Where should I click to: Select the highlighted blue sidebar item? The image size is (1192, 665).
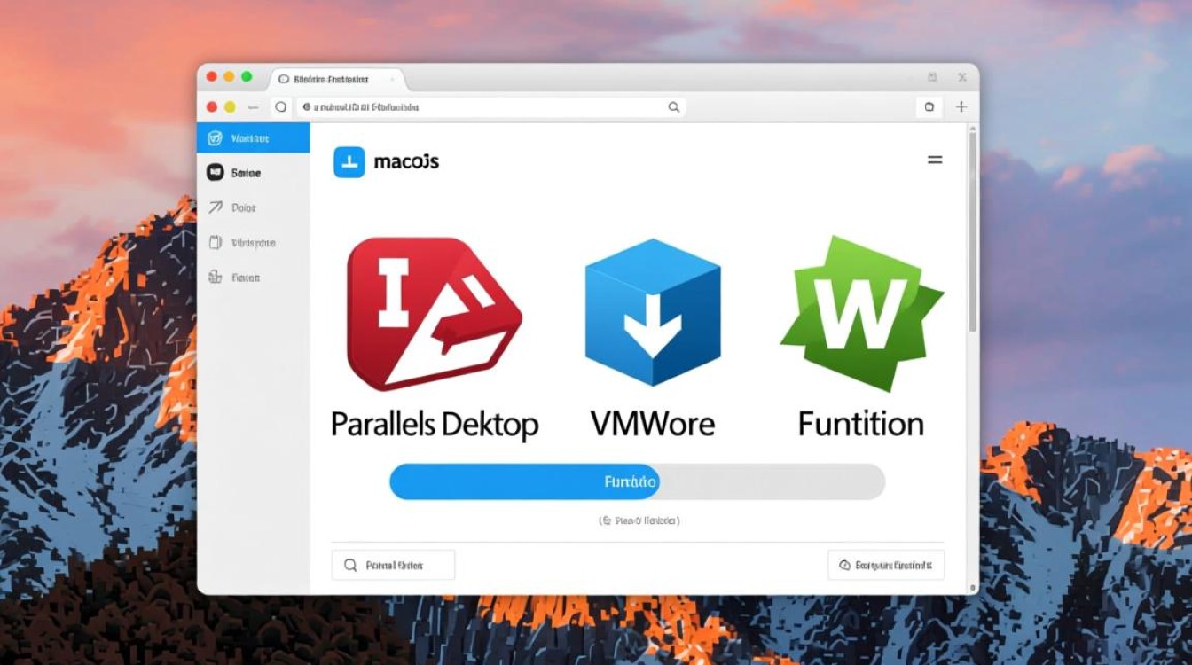coord(253,138)
